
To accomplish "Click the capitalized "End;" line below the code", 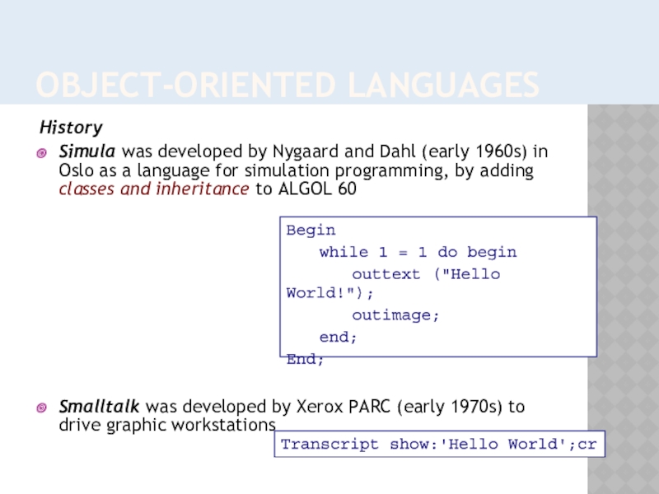I will [x=306, y=359].
